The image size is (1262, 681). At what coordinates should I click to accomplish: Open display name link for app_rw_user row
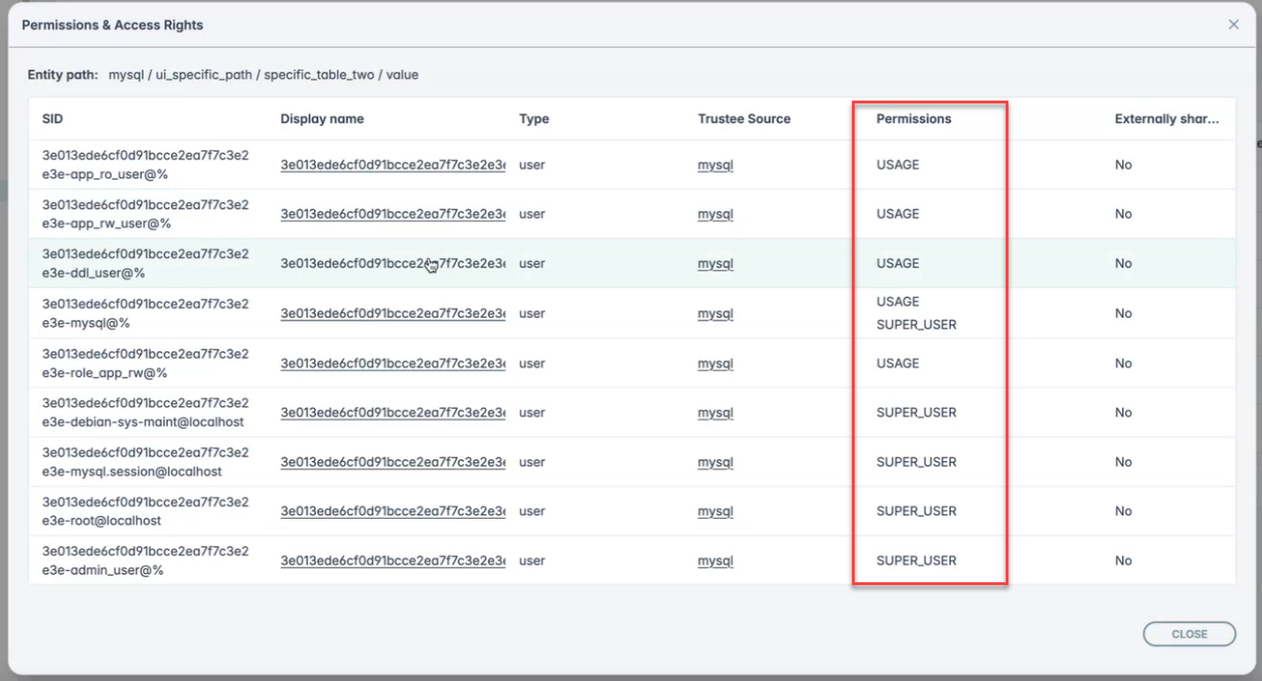392,214
